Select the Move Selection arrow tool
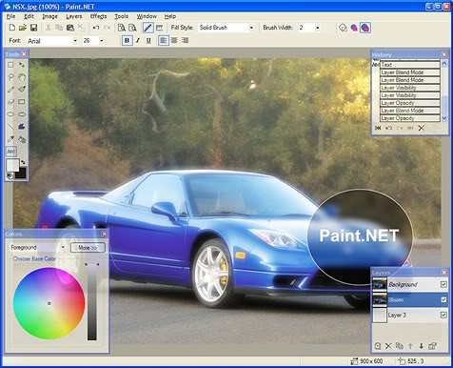The image size is (453, 368). click(22, 65)
